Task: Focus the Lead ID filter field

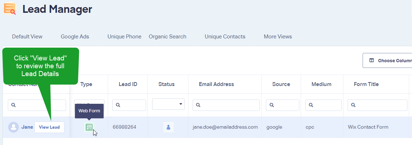Action: (x=129, y=105)
